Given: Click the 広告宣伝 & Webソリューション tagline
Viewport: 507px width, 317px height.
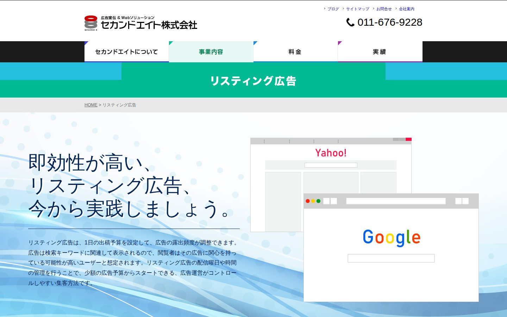Looking at the screenshot, I should pyautogui.click(x=127, y=18).
